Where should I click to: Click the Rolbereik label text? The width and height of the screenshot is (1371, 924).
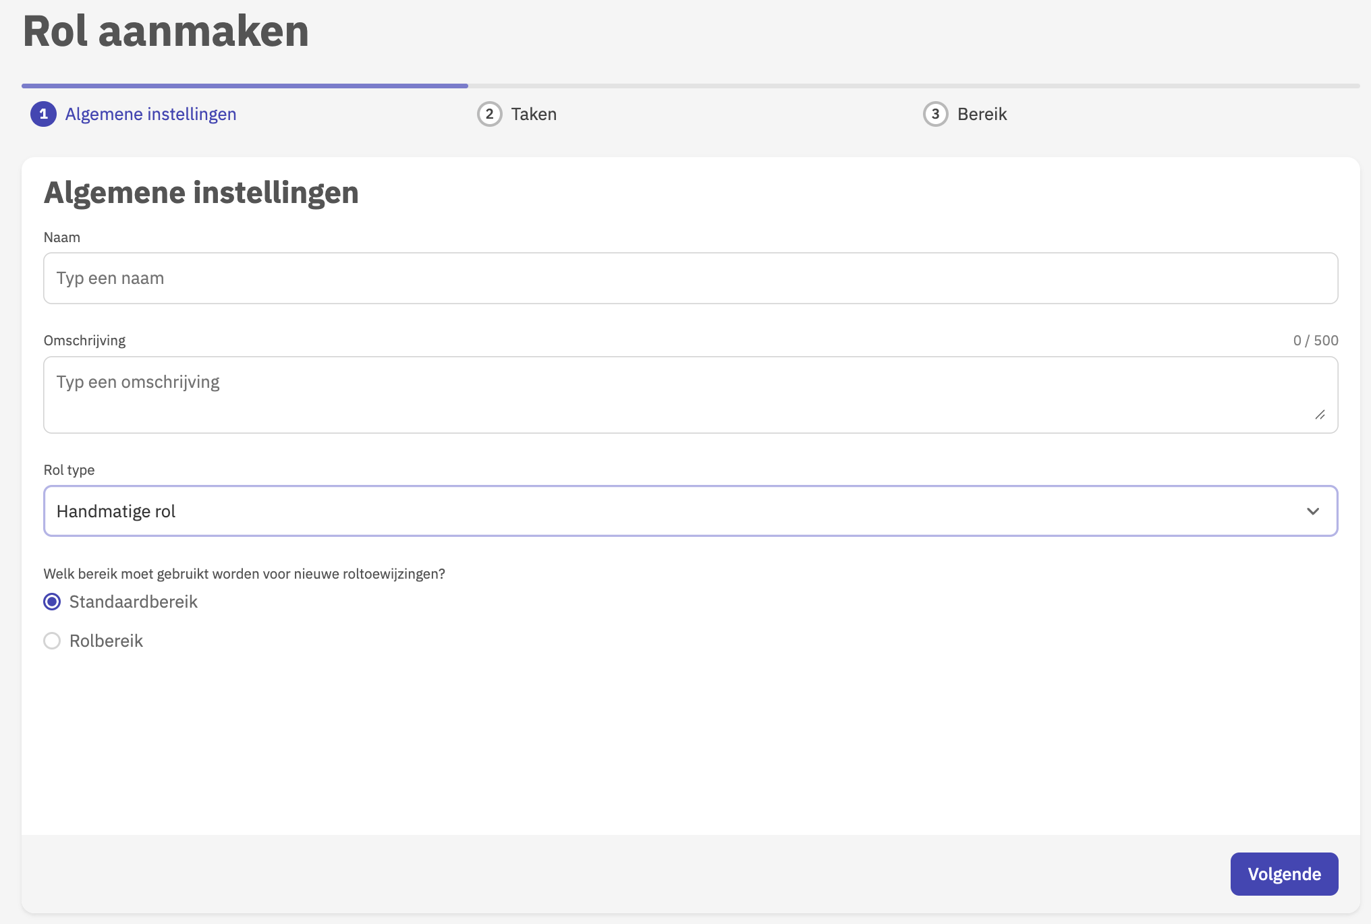pos(106,641)
